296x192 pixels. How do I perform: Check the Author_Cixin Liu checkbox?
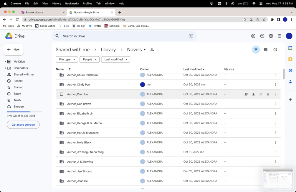62,94
